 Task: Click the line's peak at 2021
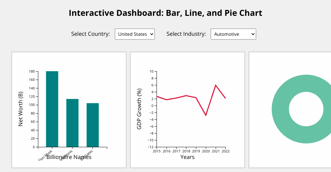215,85
